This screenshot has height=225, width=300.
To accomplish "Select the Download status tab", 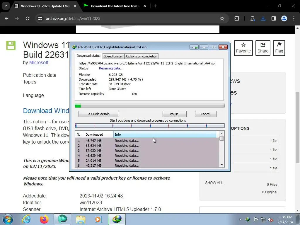I will [x=88, y=56].
